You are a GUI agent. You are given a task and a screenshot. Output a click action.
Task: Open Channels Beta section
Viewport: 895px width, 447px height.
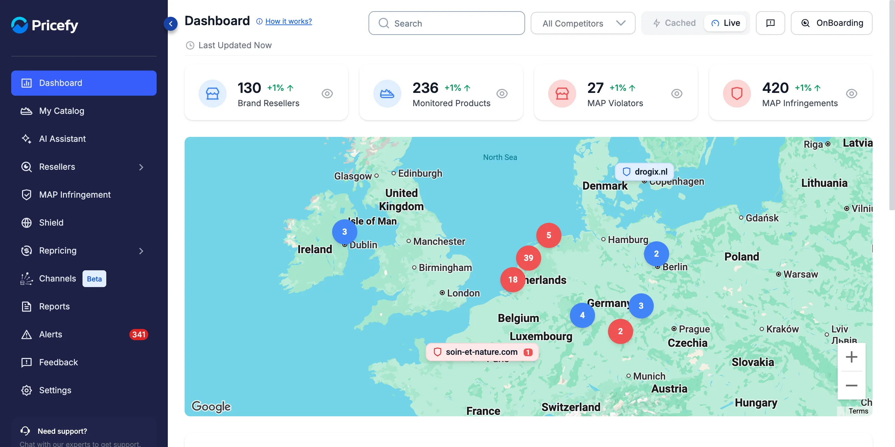tap(84, 279)
